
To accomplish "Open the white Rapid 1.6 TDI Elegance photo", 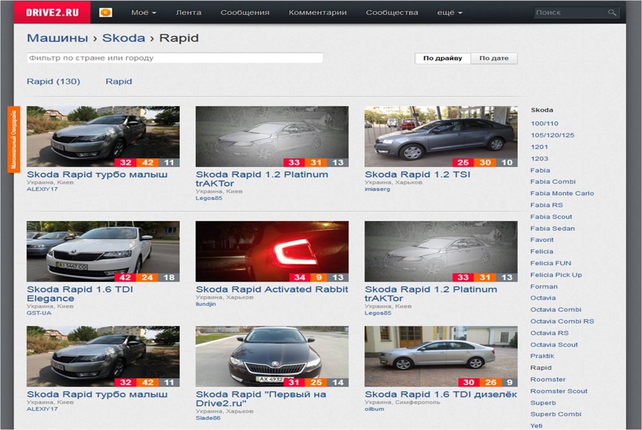I will coord(103,251).
